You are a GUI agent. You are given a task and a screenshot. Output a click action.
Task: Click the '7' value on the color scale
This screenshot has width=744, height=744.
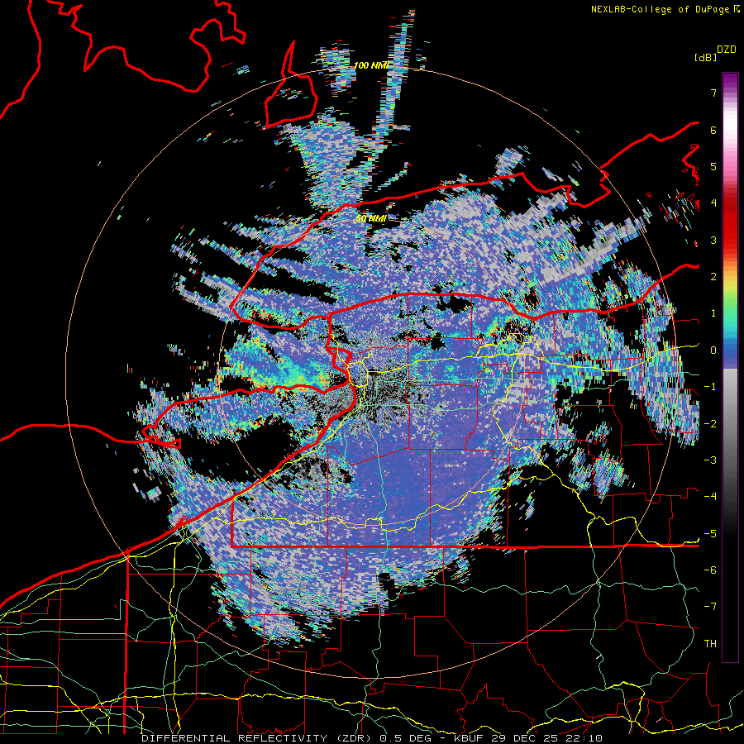tap(713, 93)
